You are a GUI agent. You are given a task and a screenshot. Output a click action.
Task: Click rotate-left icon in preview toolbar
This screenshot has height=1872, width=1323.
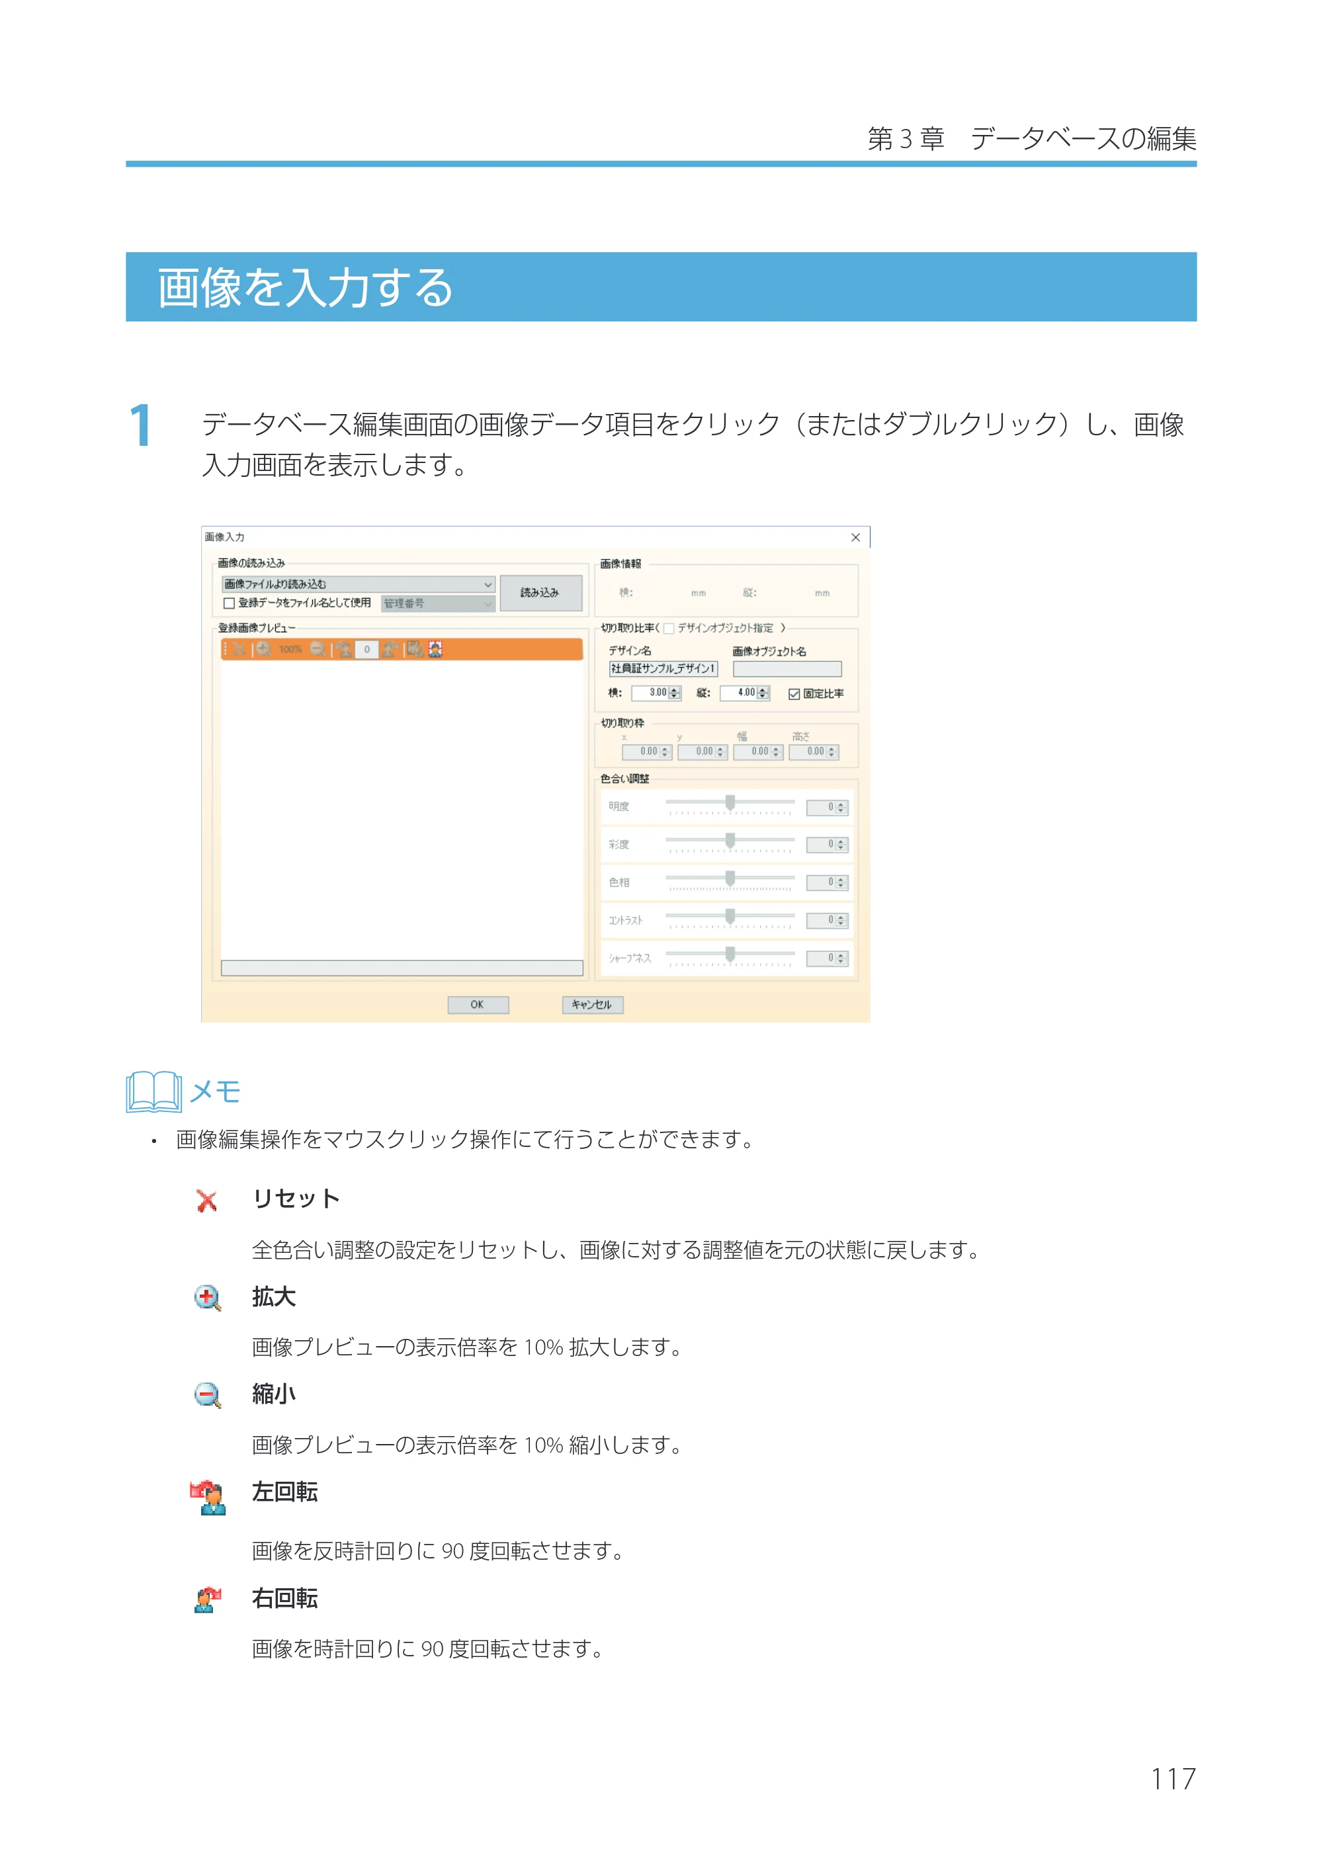[x=343, y=649]
